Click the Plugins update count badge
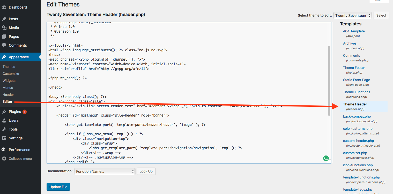393x194 pixels. tap(25, 112)
